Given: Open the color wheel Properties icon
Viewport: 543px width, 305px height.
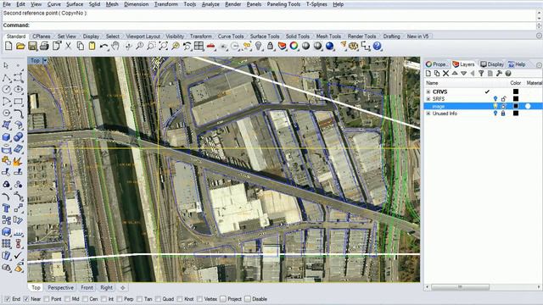Looking at the screenshot, I should point(294,46).
